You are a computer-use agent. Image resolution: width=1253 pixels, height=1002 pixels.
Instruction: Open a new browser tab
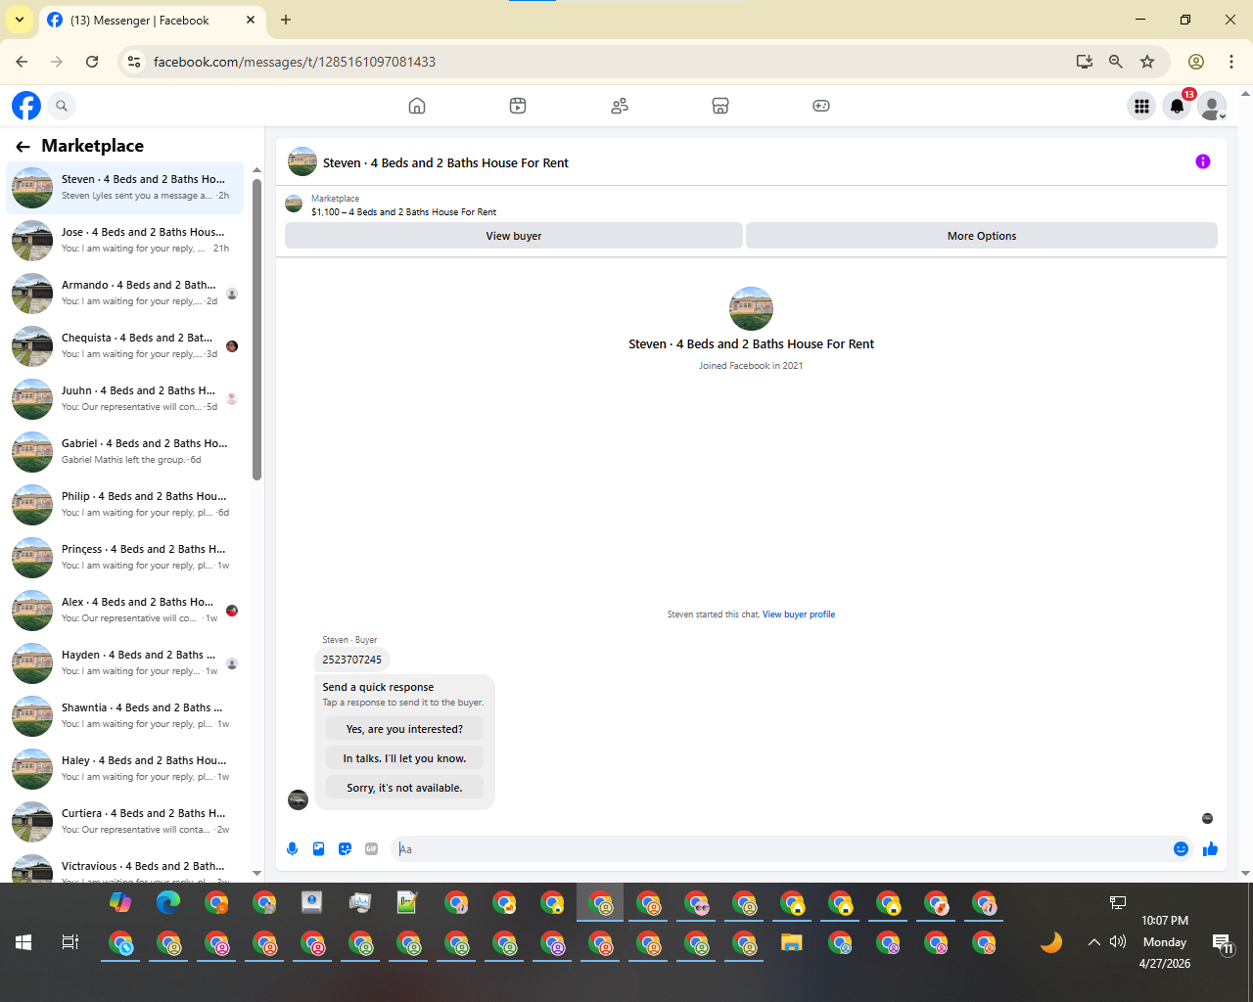[x=285, y=20]
